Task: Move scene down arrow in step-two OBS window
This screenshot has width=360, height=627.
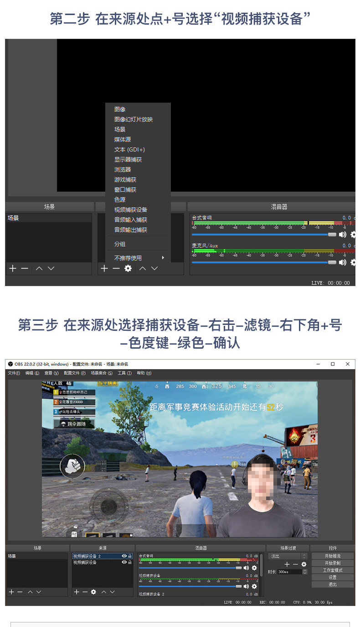Action: tap(51, 268)
